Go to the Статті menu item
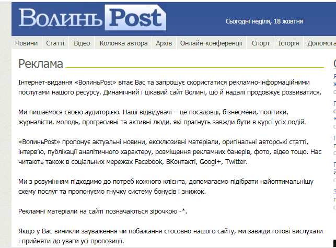This screenshot has width=336, height=248. [55, 43]
